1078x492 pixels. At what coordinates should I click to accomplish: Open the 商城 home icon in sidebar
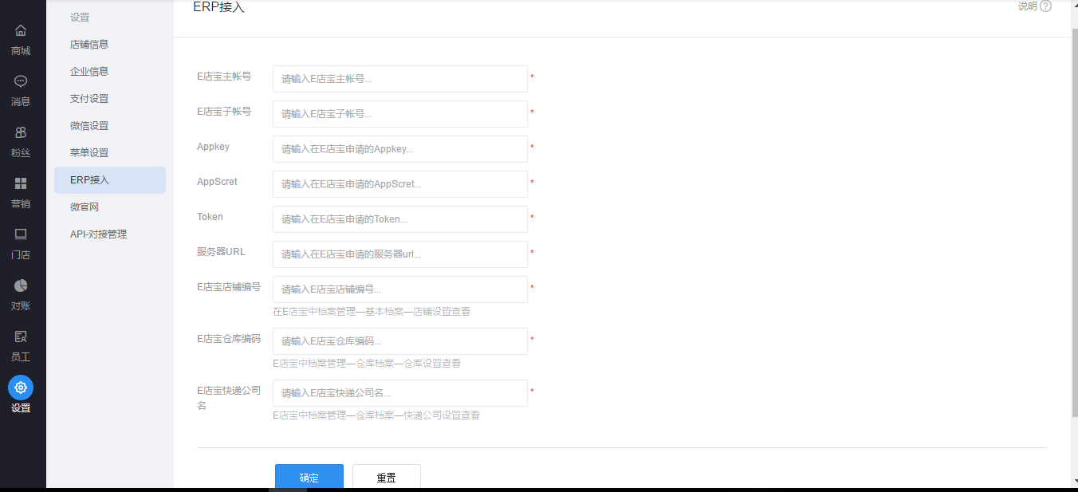point(21,31)
